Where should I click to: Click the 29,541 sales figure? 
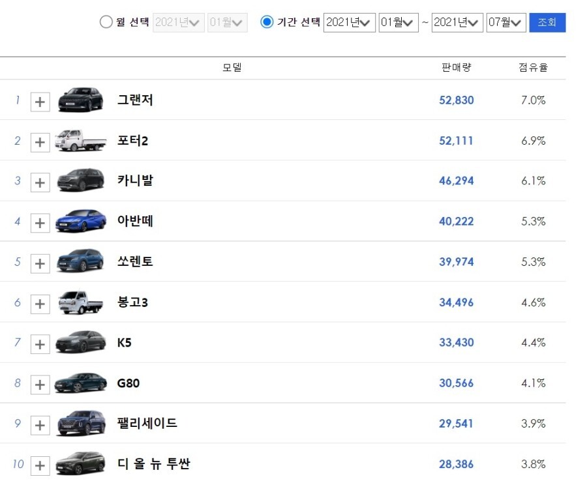coord(456,424)
